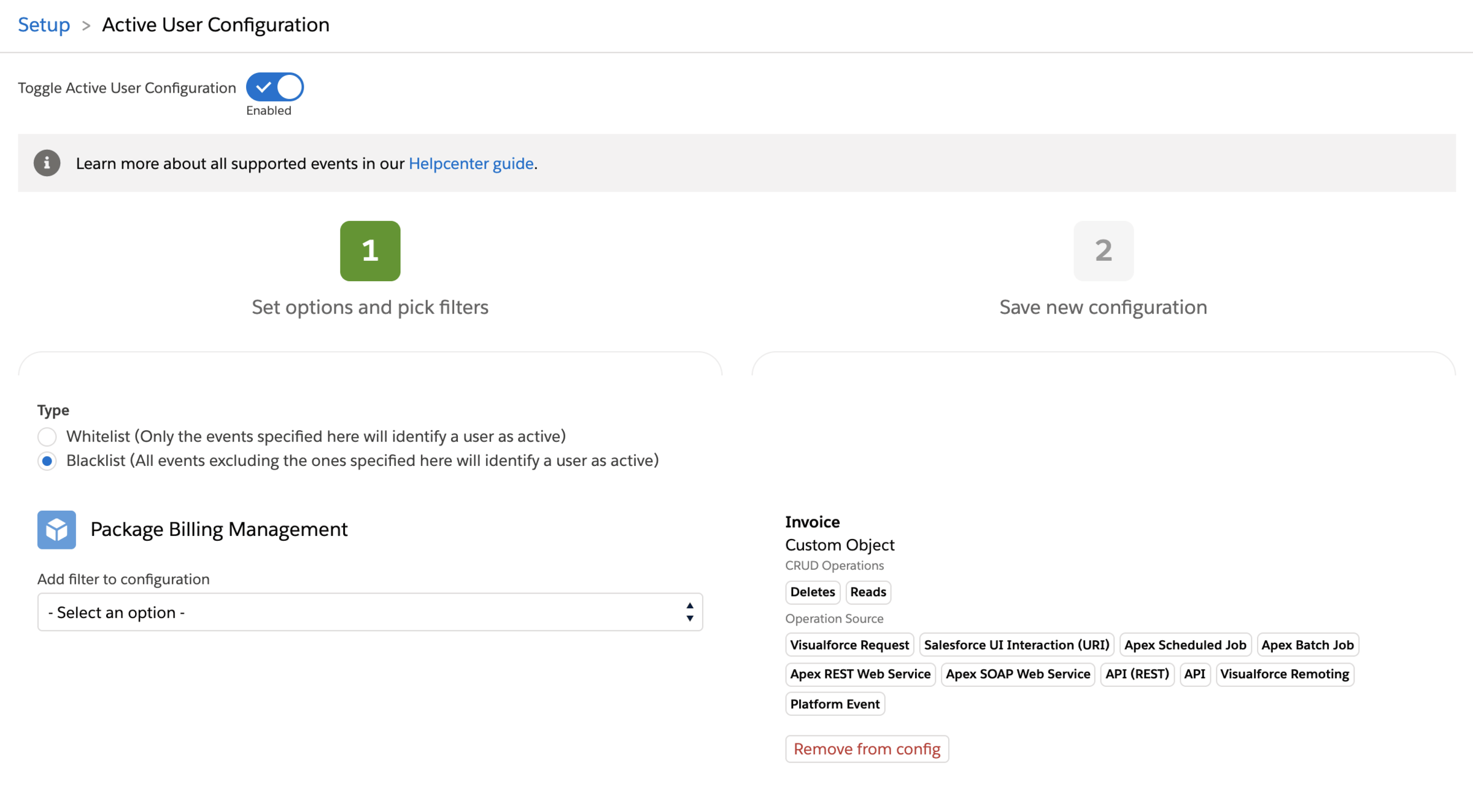1473x787 pixels.
Task: Click the dropdown arrows on the select box
Action: click(x=689, y=612)
